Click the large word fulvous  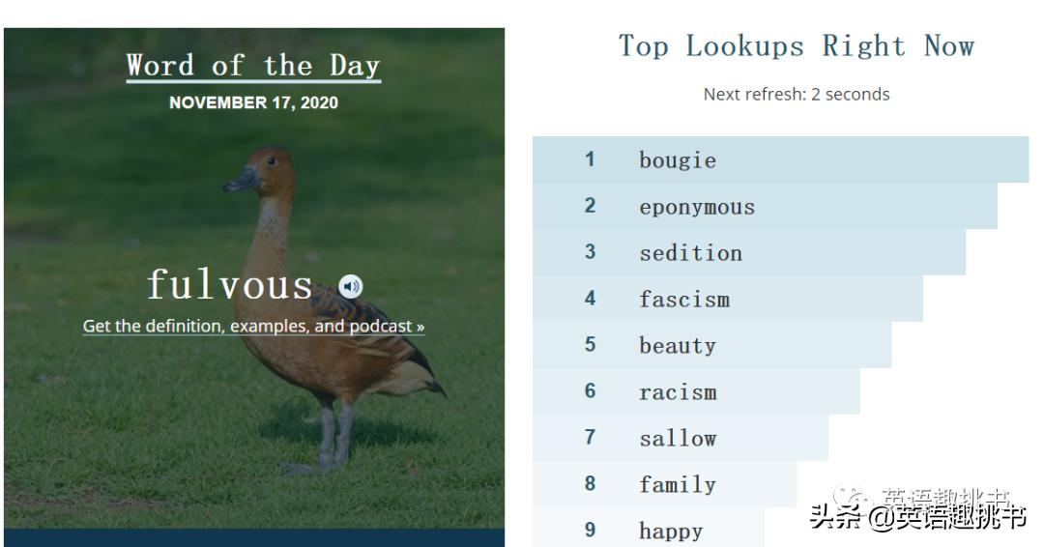(230, 285)
